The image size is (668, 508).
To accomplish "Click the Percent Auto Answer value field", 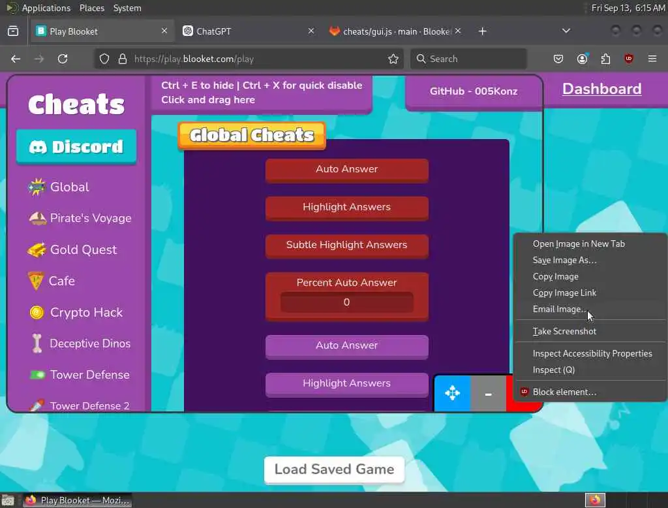I will [347, 302].
